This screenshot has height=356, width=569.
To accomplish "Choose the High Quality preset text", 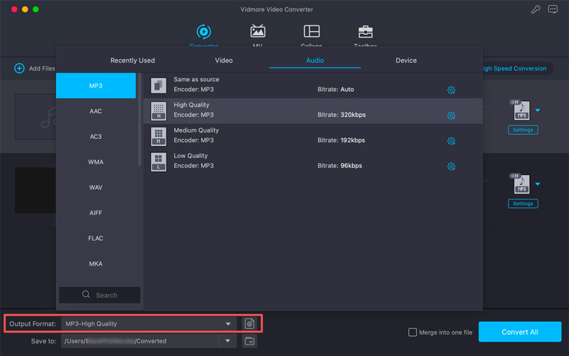I will pyautogui.click(x=191, y=105).
